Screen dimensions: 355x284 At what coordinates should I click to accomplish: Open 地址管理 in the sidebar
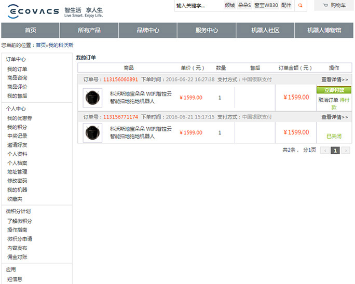(x=17, y=172)
